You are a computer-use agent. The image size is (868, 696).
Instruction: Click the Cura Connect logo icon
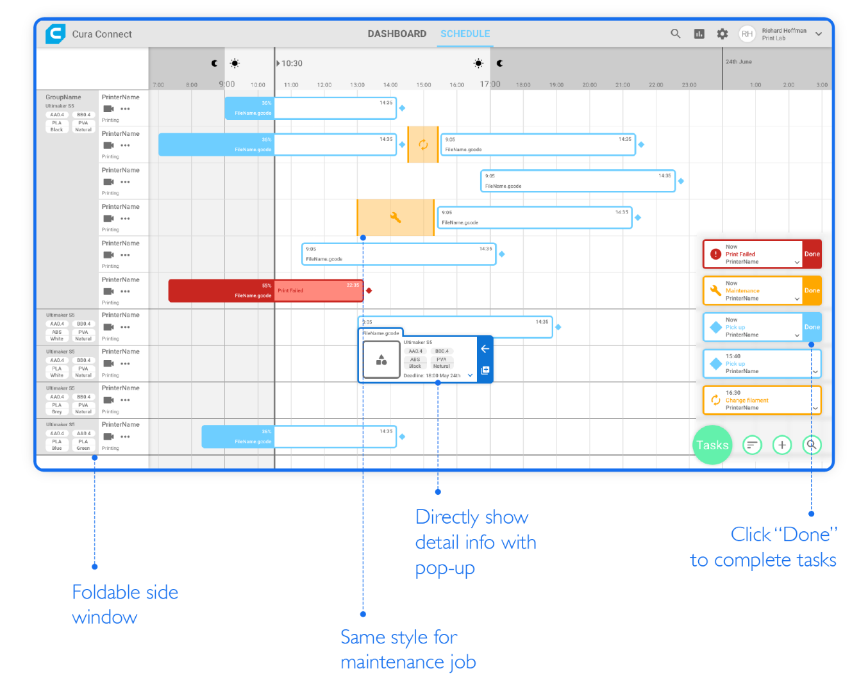pos(56,33)
